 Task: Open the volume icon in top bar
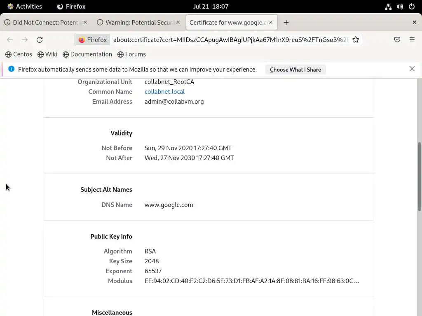point(400,7)
